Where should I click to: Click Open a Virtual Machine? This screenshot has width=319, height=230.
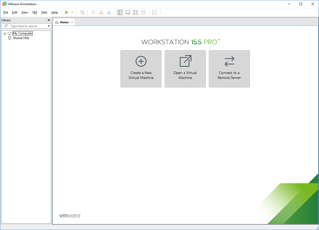coord(185,69)
